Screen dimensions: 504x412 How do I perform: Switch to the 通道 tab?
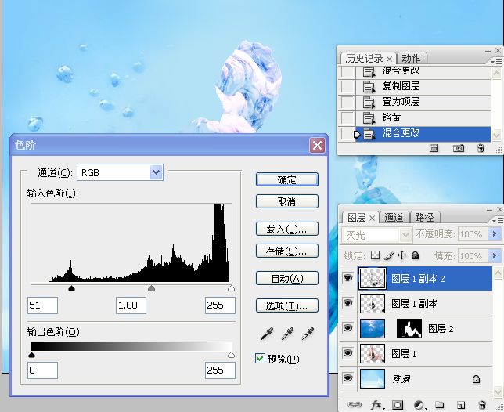[394, 218]
